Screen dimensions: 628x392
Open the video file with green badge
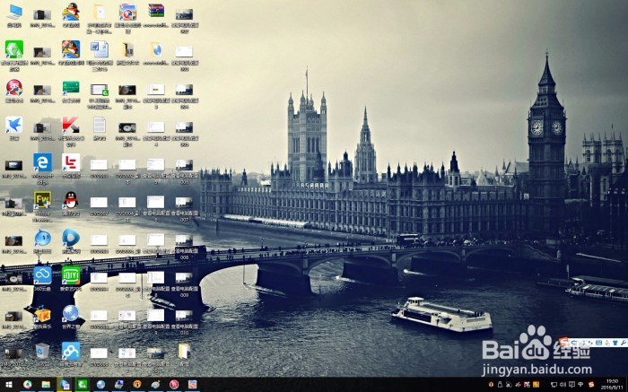point(99,90)
